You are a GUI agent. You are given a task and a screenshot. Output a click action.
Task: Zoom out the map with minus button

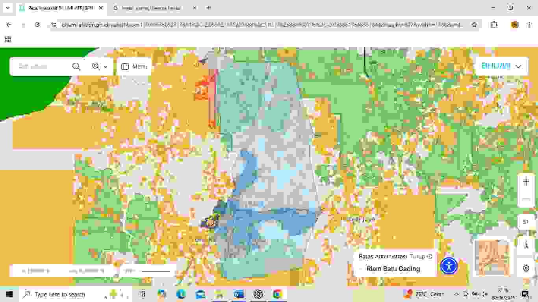(526, 199)
